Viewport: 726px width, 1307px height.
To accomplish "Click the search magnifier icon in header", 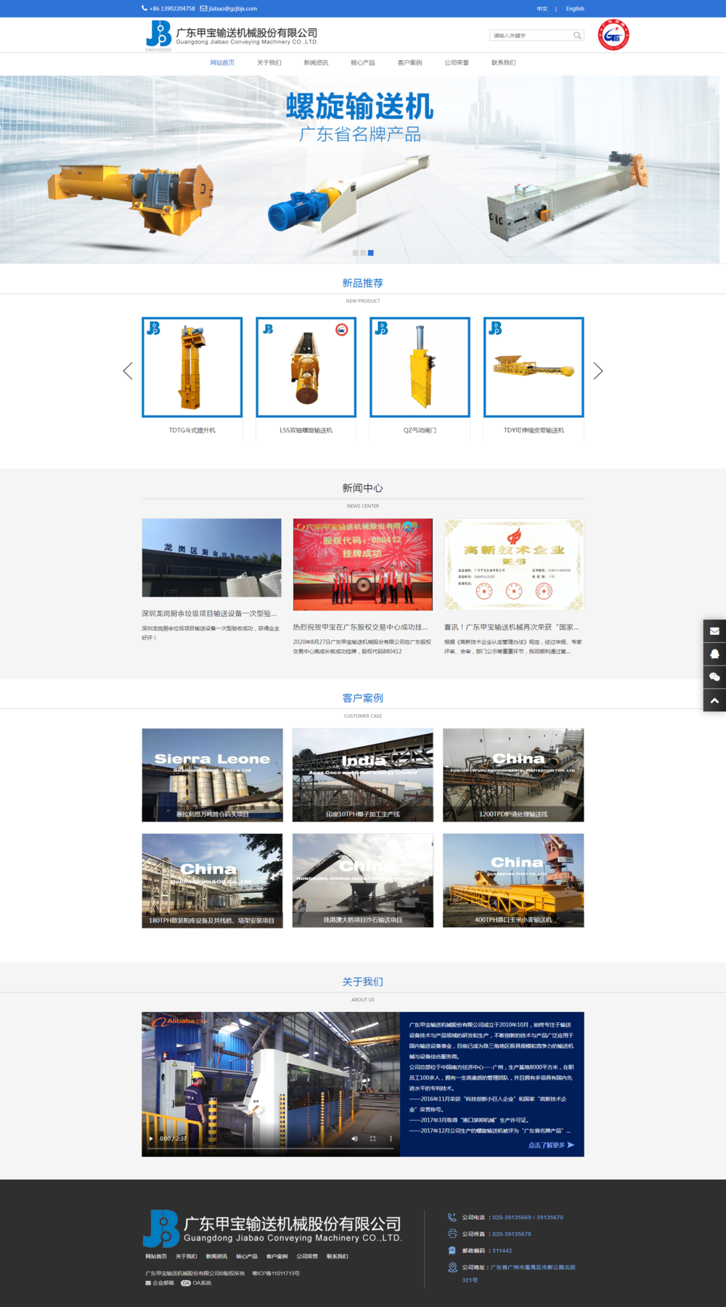I will click(x=577, y=36).
